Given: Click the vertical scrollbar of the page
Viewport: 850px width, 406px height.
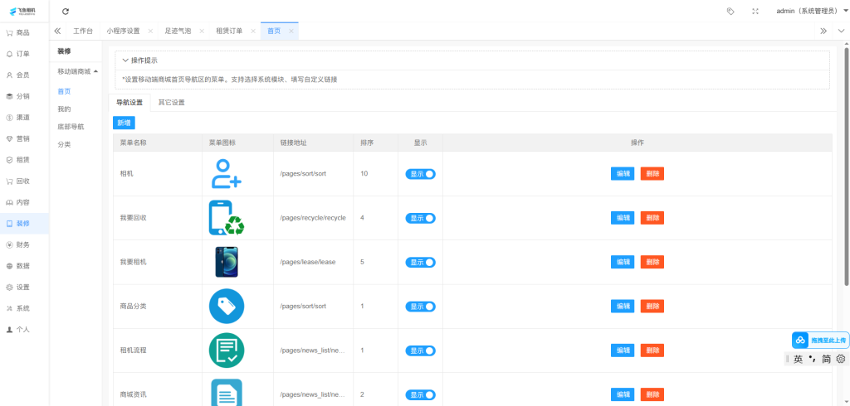Looking at the screenshot, I should (846, 167).
